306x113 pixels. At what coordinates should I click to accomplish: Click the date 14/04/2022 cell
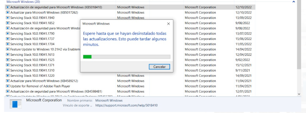pyautogui.click(x=244, y=49)
